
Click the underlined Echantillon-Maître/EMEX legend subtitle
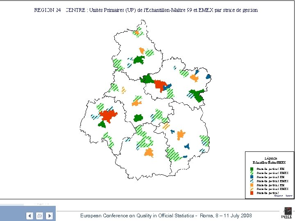[269, 162]
